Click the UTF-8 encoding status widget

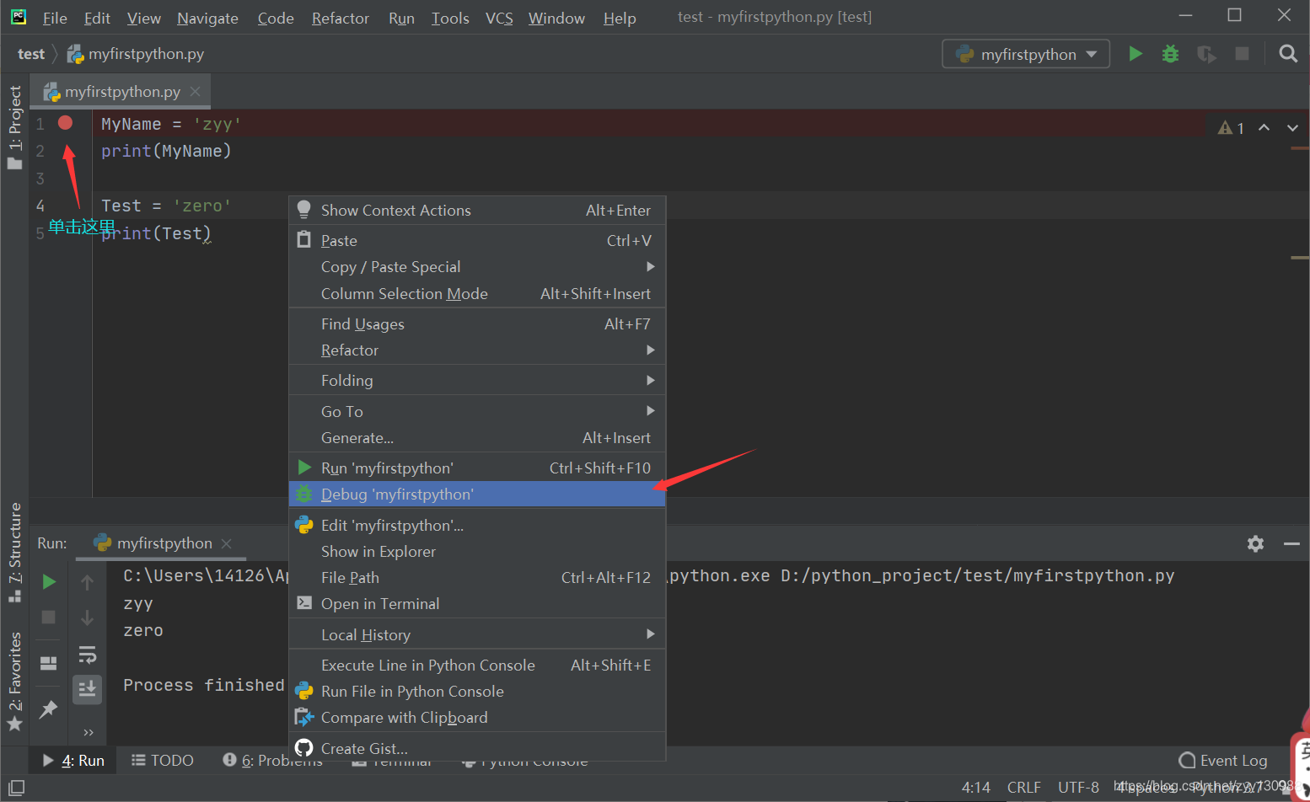click(1078, 788)
